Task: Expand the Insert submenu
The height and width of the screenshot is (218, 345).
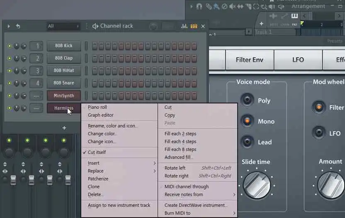Action: click(119, 163)
